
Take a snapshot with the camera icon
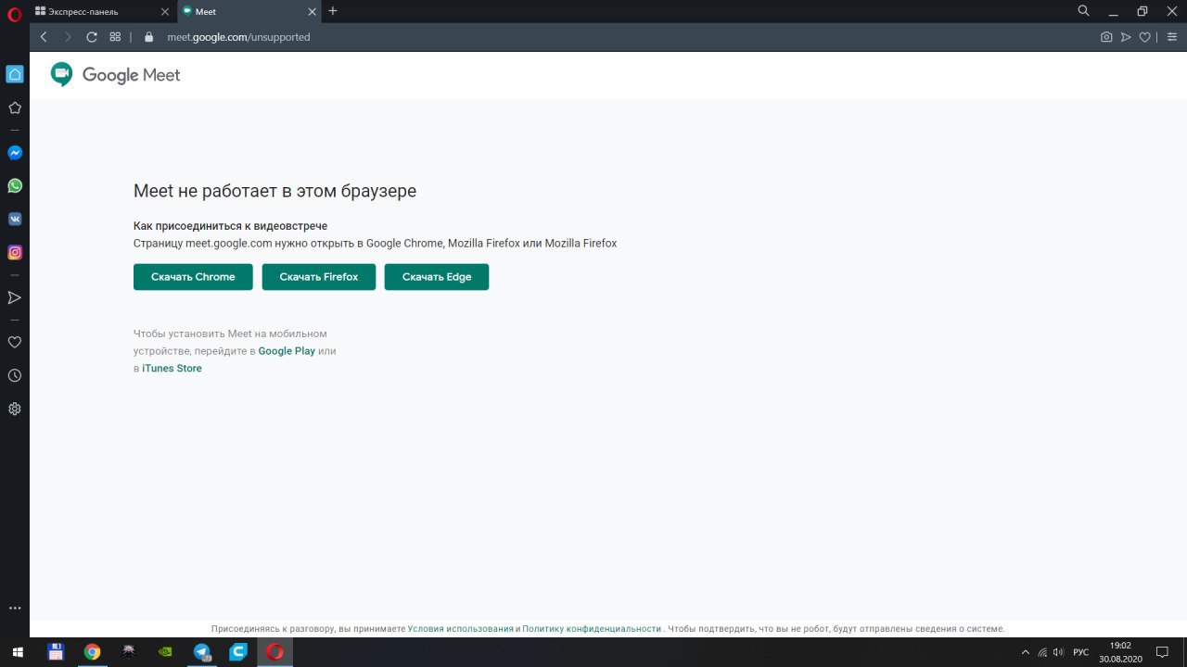pos(1106,37)
